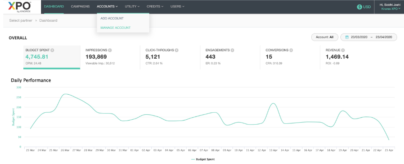This screenshot has height=164, width=404.
Task: Click info icon beside Budget Spent
Action: pyautogui.click(x=52, y=50)
